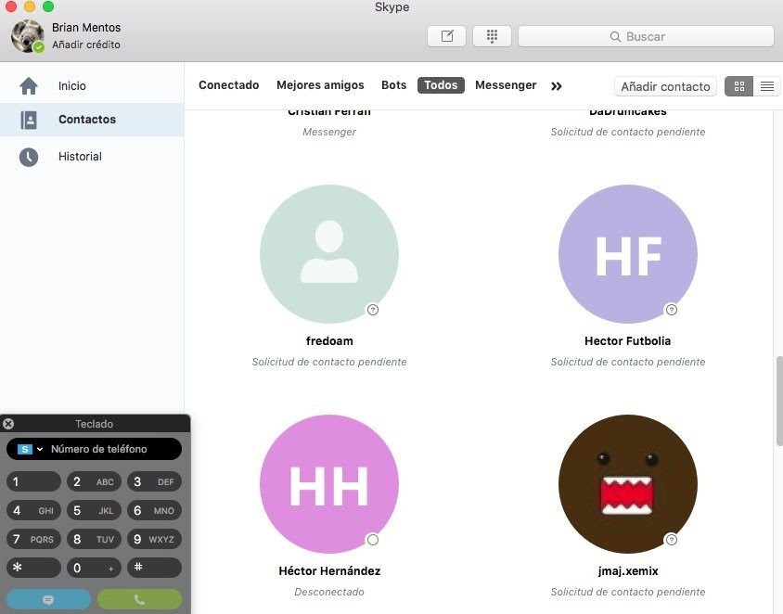Select the Conectado filter tab
The width and height of the screenshot is (783, 614).
tap(229, 85)
